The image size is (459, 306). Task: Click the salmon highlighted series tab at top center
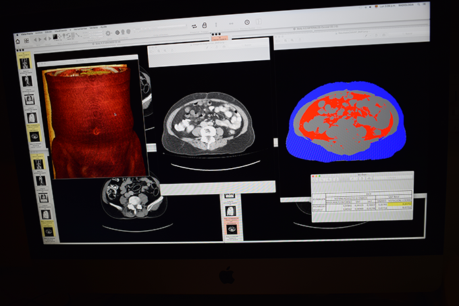click(219, 38)
